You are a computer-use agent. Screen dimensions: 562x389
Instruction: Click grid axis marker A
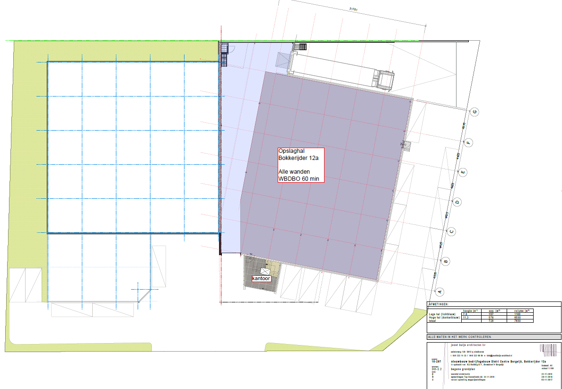(441, 292)
